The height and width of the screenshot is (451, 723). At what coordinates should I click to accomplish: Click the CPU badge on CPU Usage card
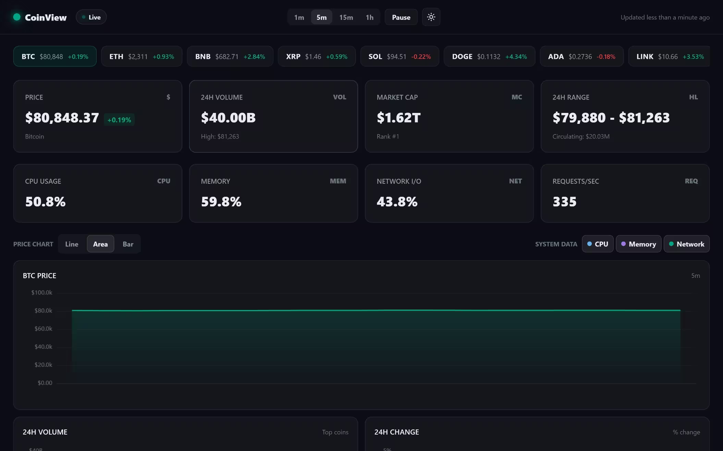(164, 181)
